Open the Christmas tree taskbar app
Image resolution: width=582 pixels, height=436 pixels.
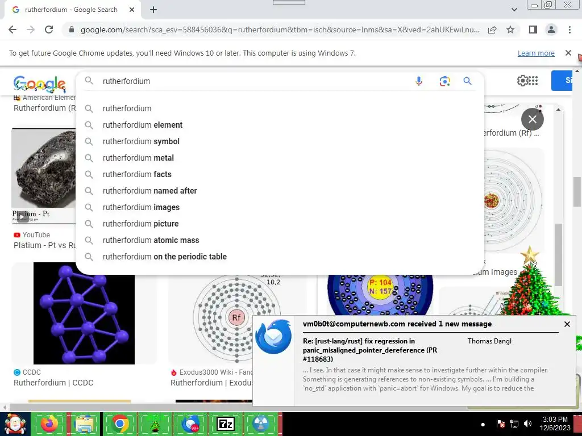155,425
